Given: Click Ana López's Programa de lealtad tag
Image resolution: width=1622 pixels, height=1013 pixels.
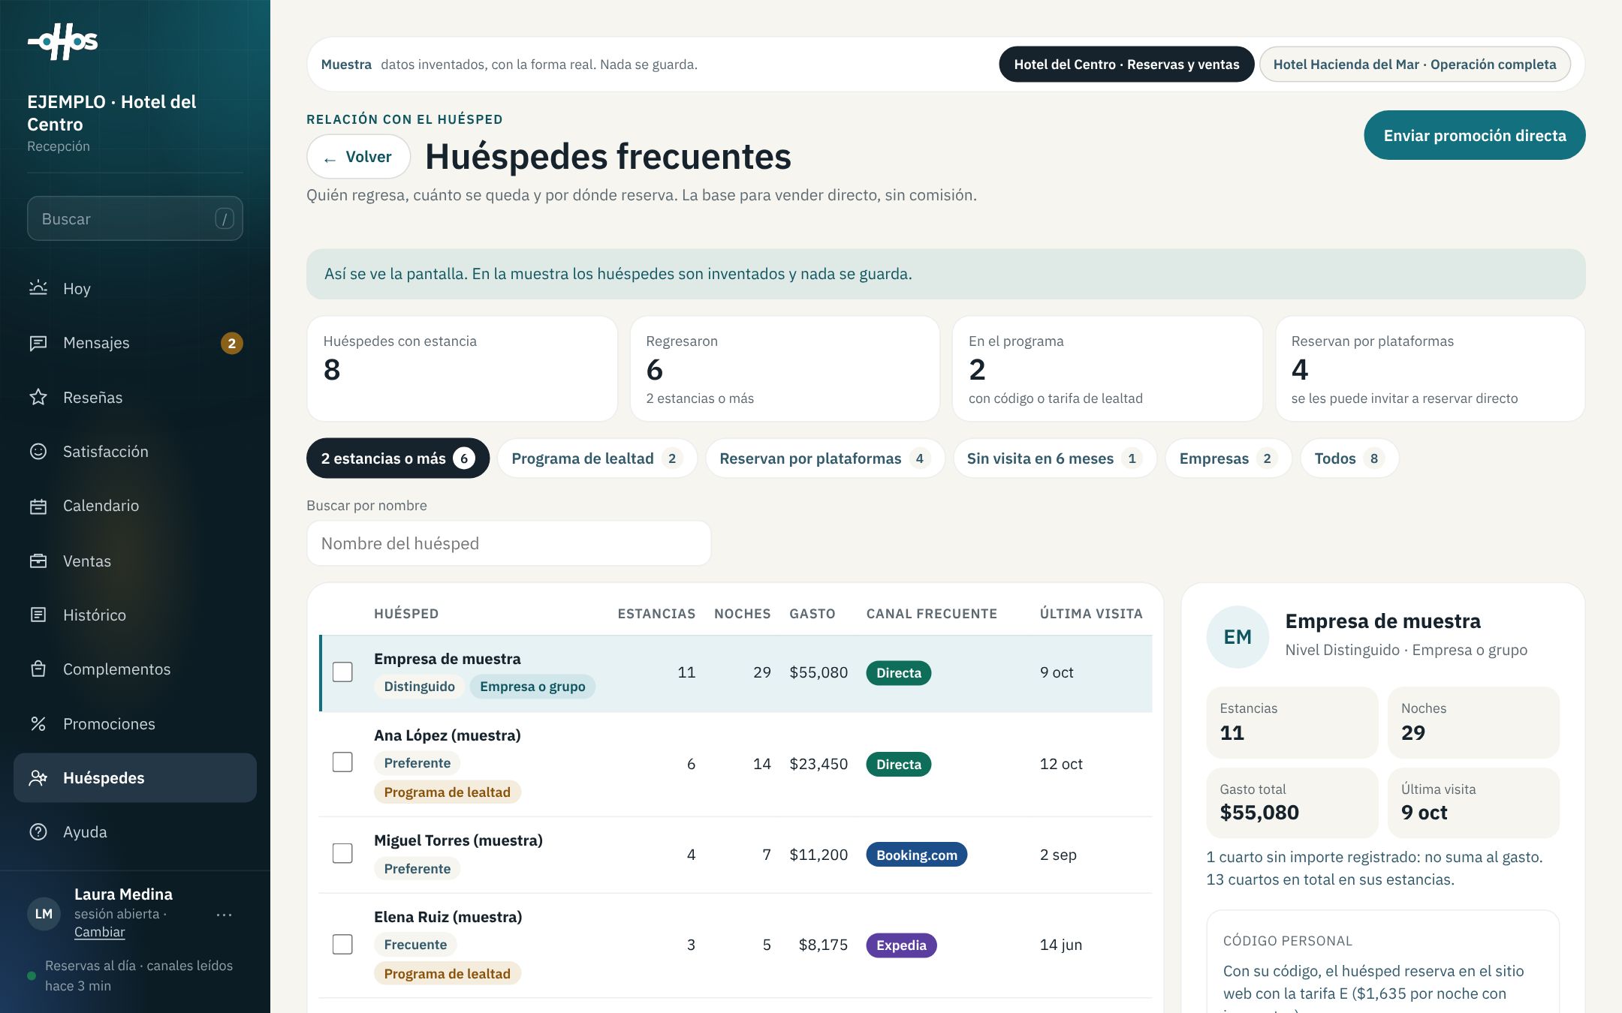Looking at the screenshot, I should tap(447, 792).
